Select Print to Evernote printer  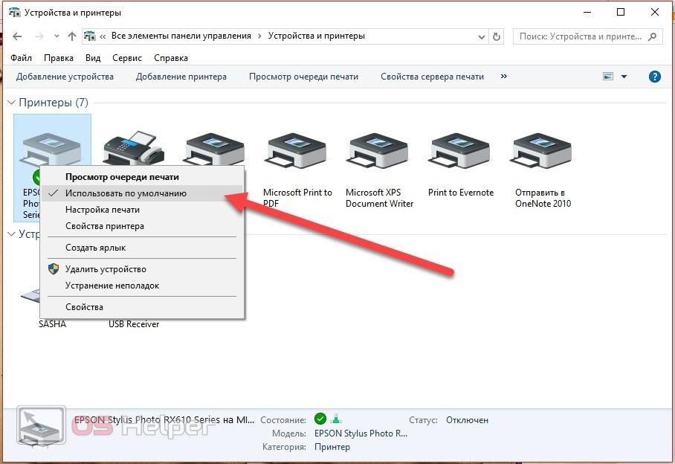coord(461,165)
